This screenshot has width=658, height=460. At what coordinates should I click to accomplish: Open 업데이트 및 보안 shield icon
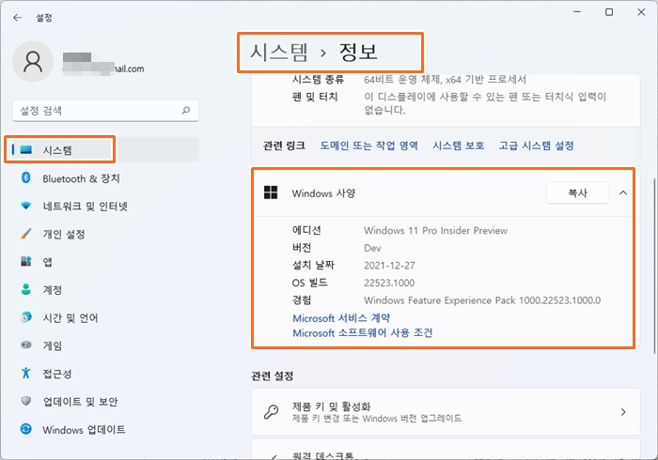coord(26,401)
